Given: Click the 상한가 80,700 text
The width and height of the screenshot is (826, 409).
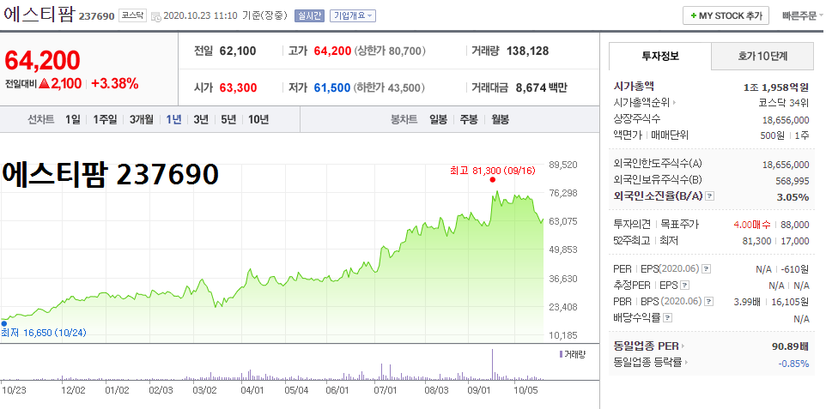Looking at the screenshot, I should point(391,51).
